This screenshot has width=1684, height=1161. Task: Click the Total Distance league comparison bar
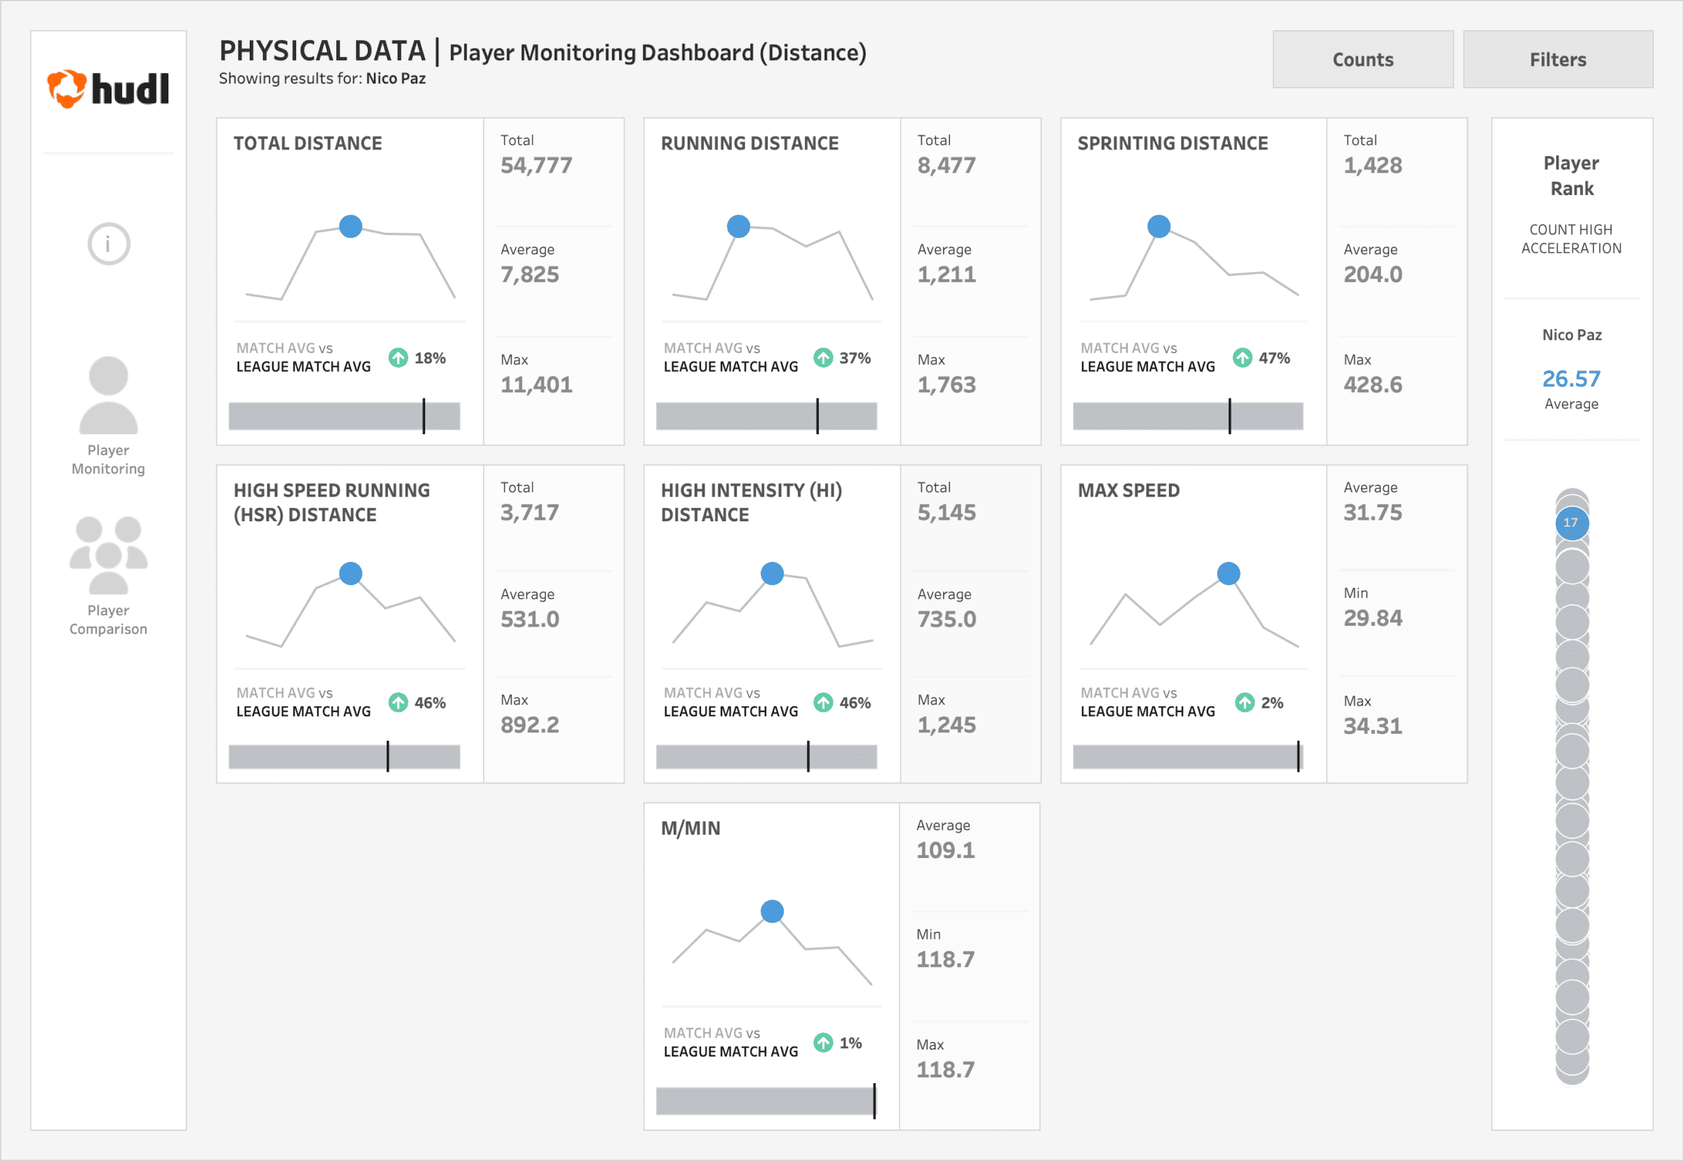pyautogui.click(x=344, y=416)
